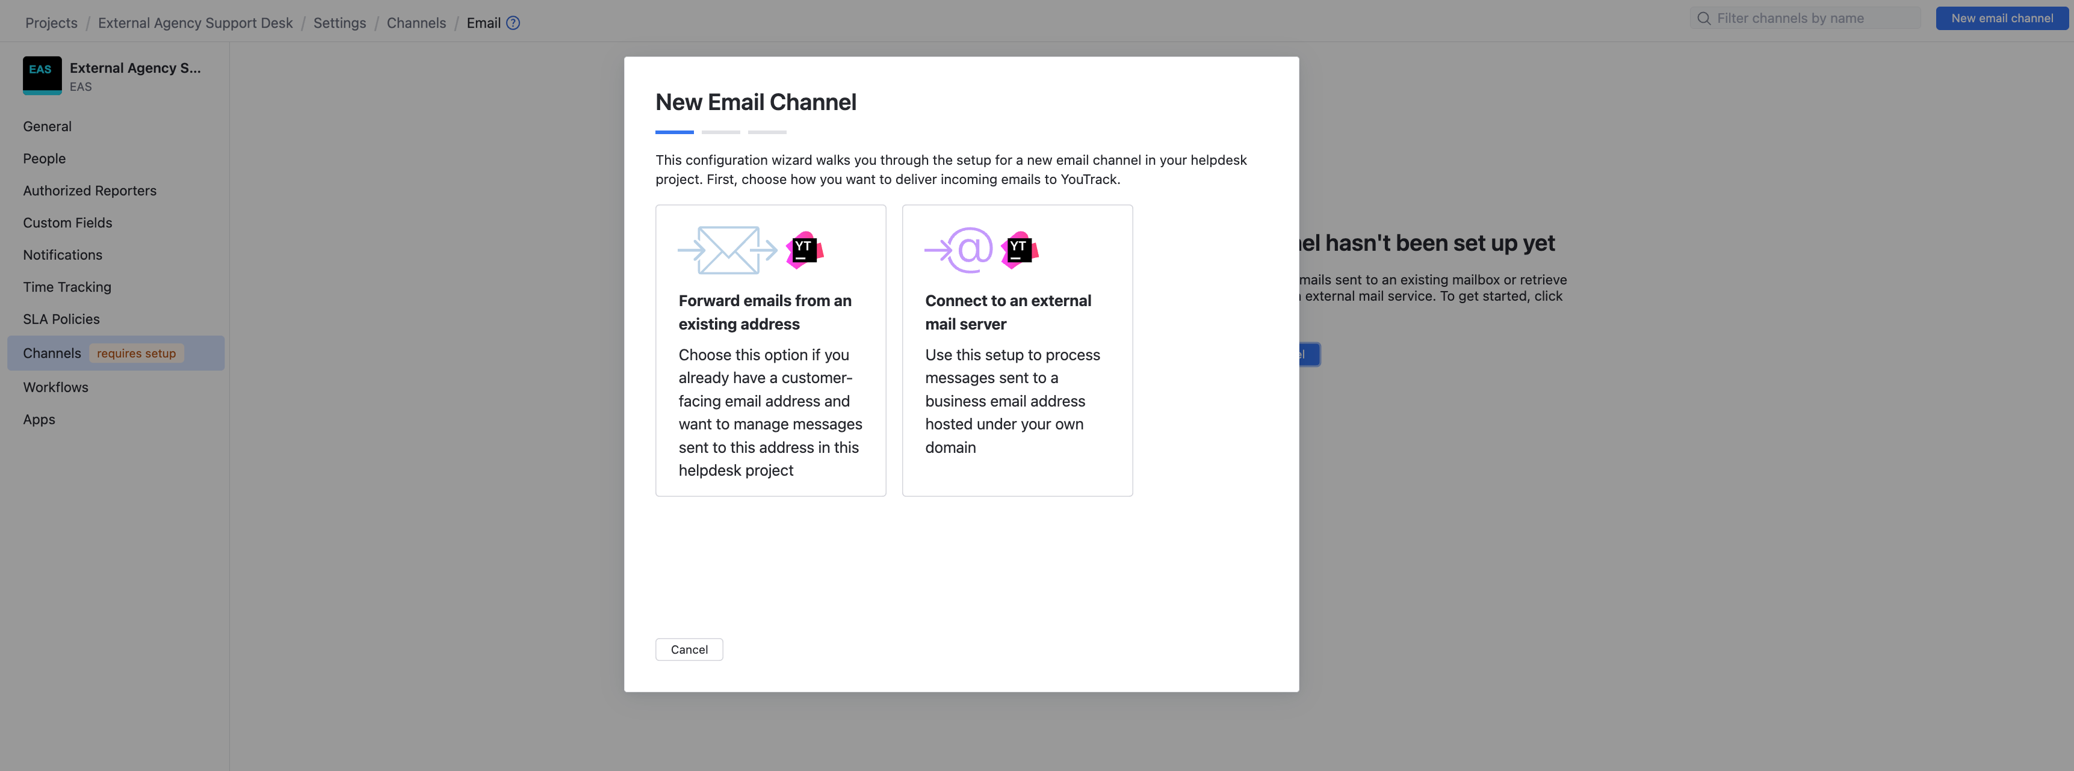
Task: Click the YouTrack logo in the Connect card
Action: point(1020,250)
